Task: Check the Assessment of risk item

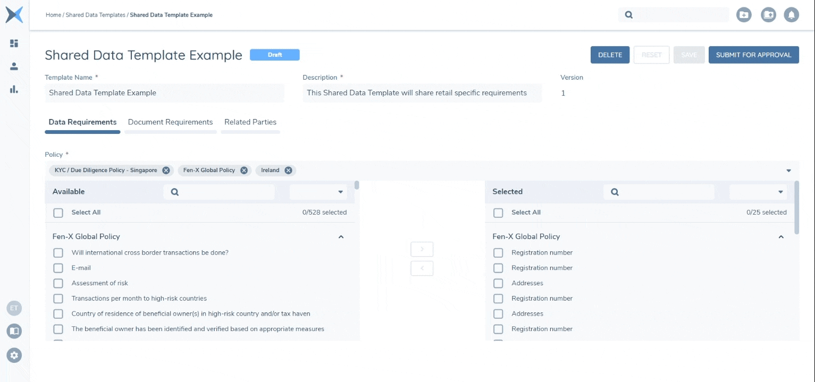Action: (58, 283)
